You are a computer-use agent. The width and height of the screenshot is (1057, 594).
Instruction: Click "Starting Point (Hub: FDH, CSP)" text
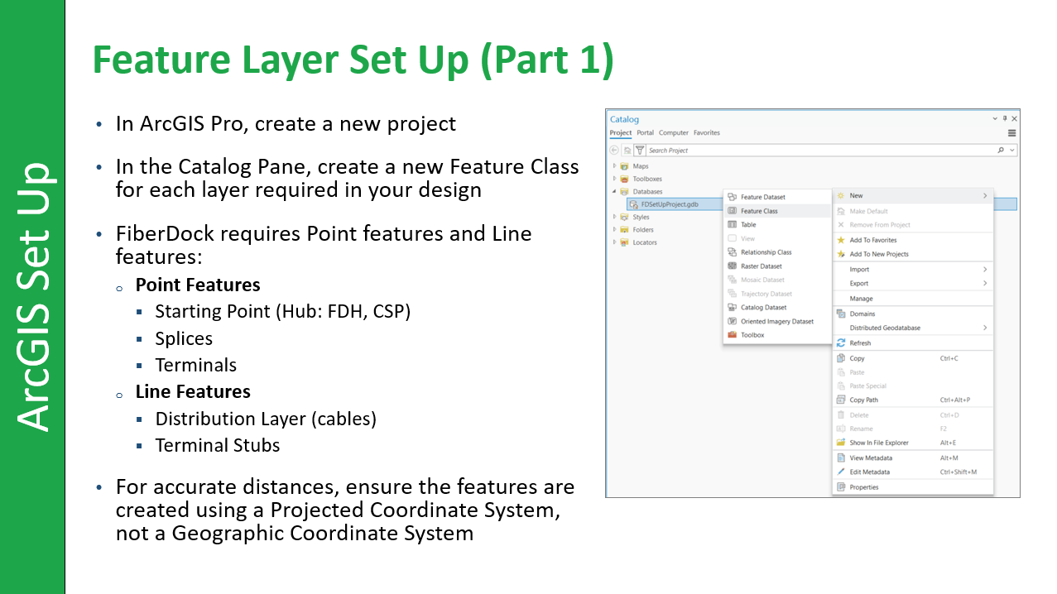(283, 312)
